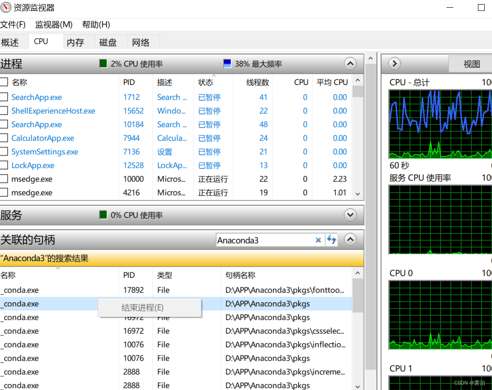Click average CPU value 2.23
The height and width of the screenshot is (390, 492).
[x=340, y=179]
